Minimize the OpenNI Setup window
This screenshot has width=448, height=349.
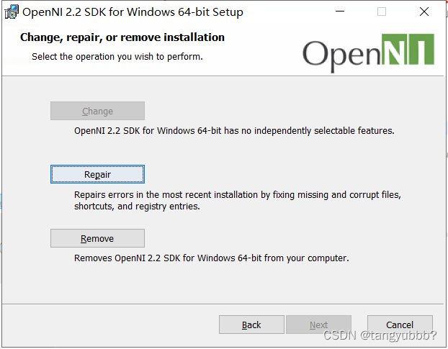340,12
